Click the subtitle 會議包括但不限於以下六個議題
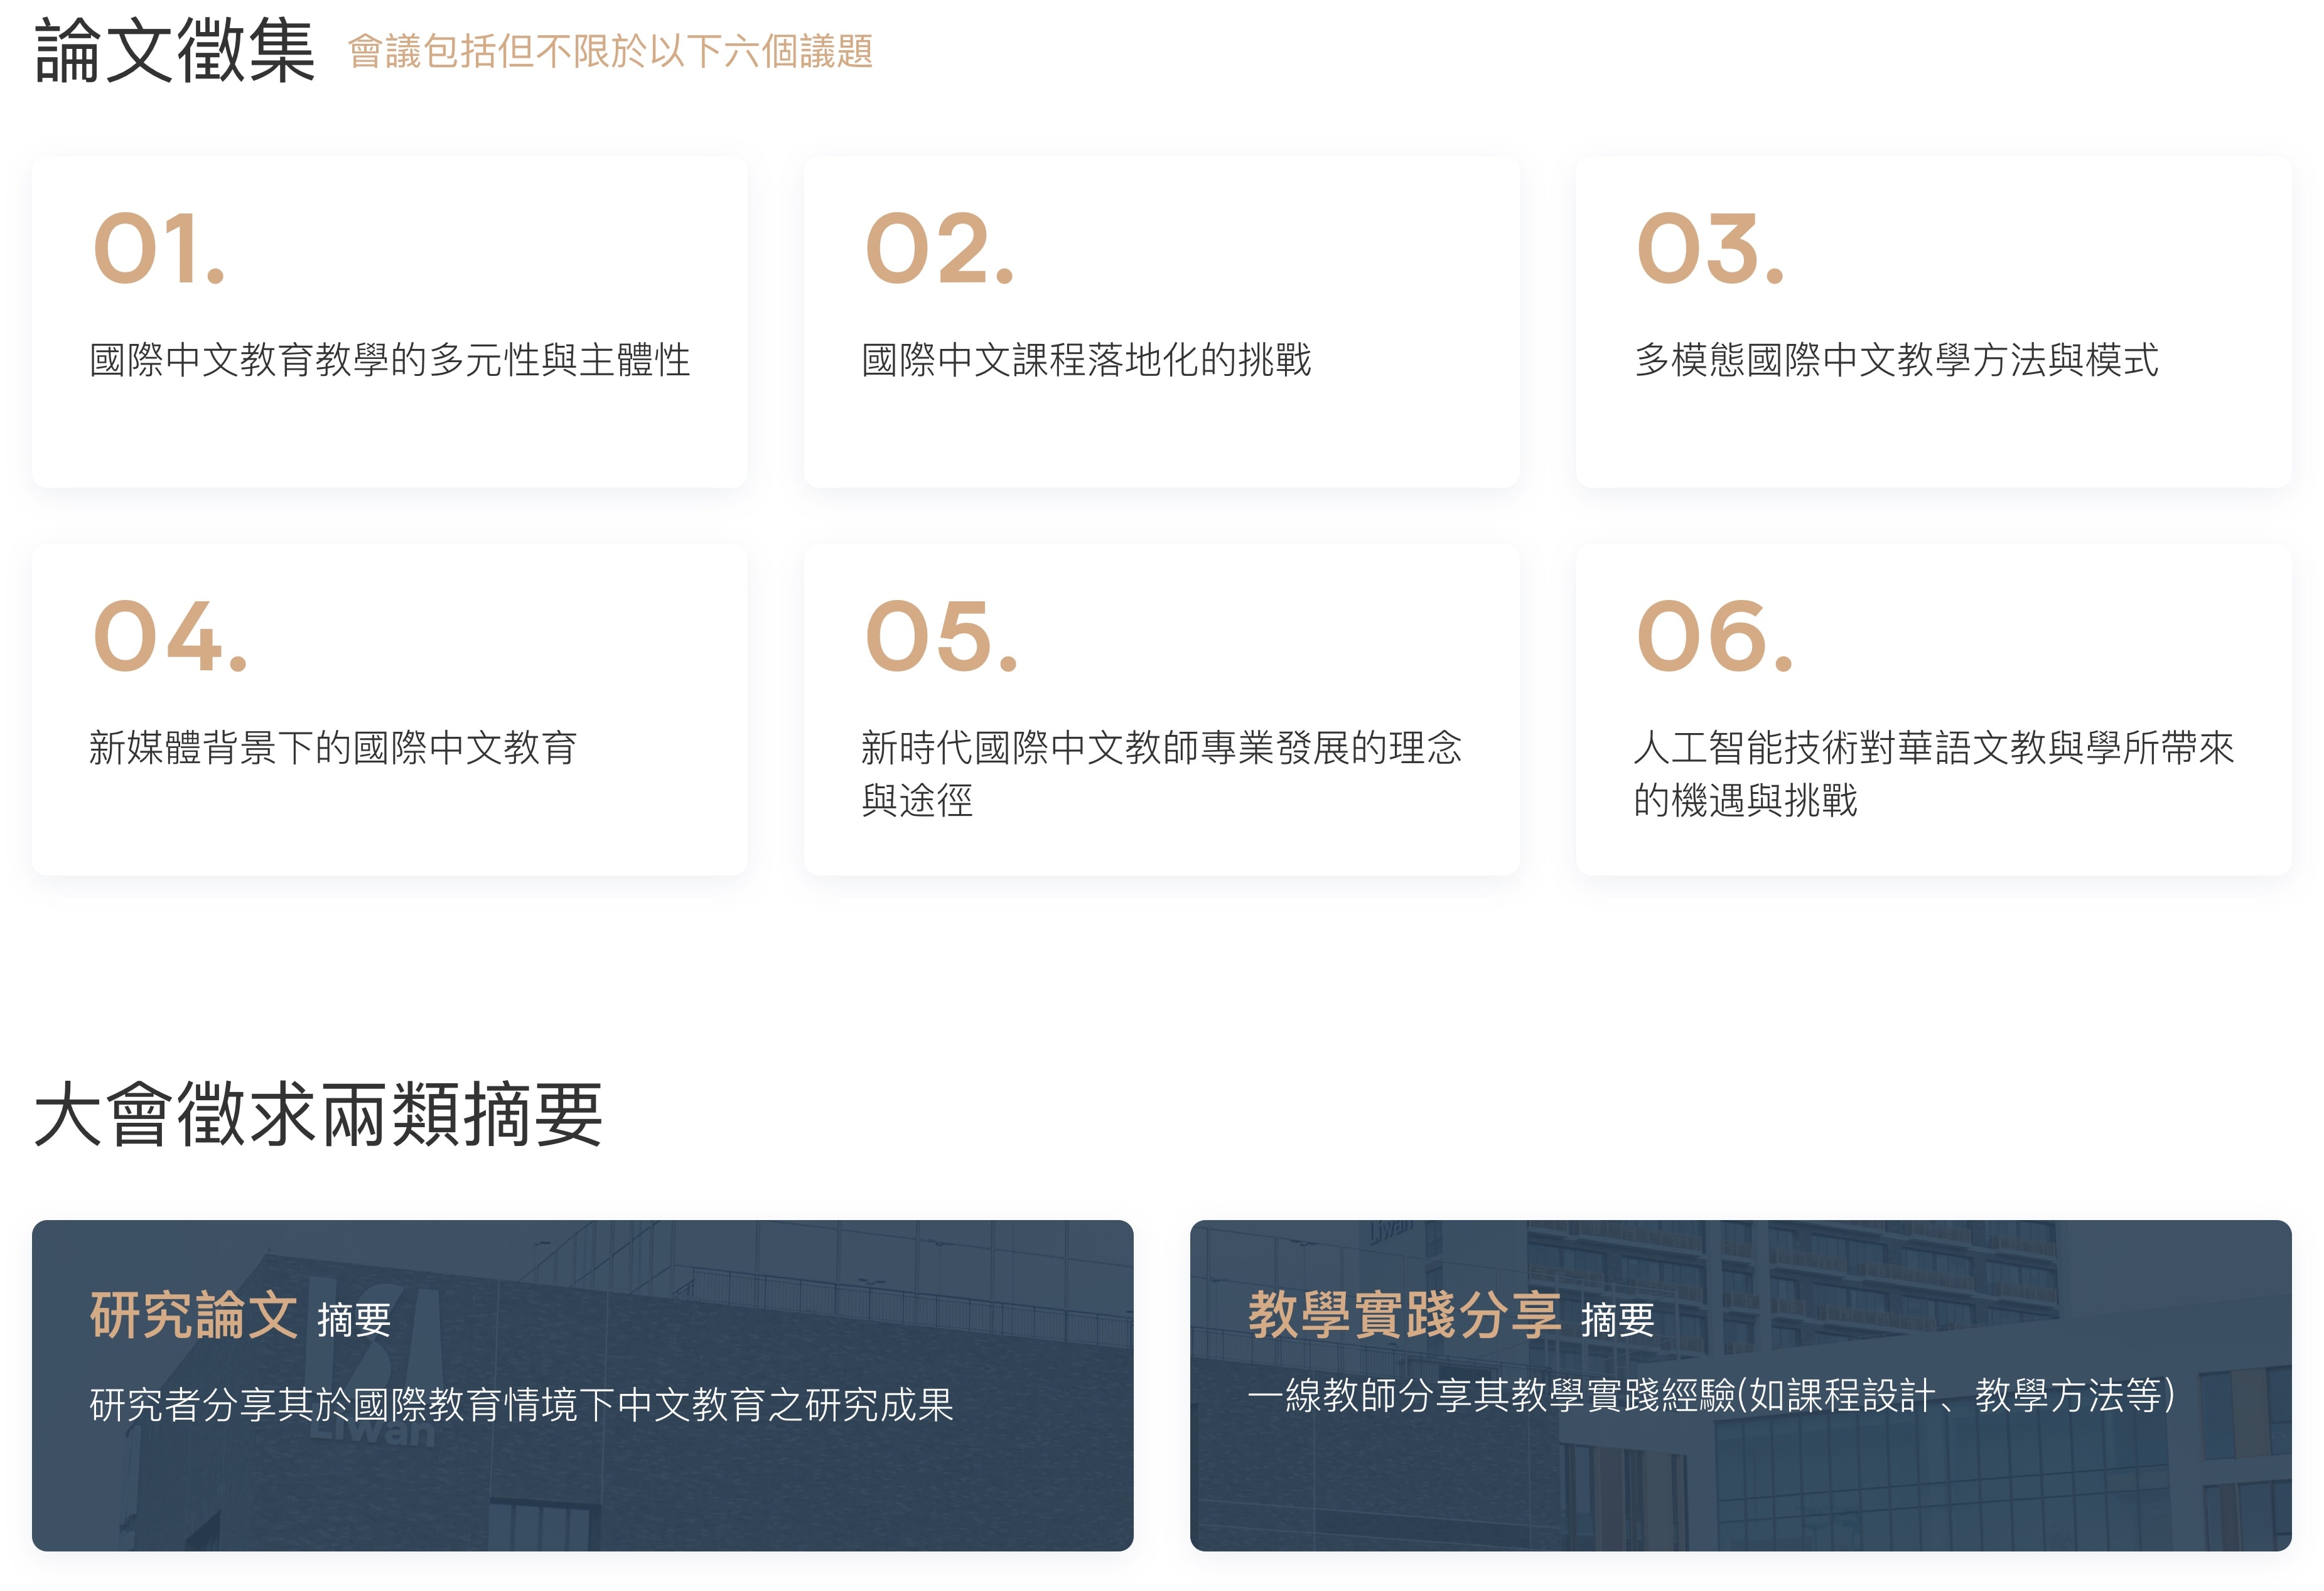Viewport: 2324px width, 1591px height. pyautogui.click(x=610, y=52)
